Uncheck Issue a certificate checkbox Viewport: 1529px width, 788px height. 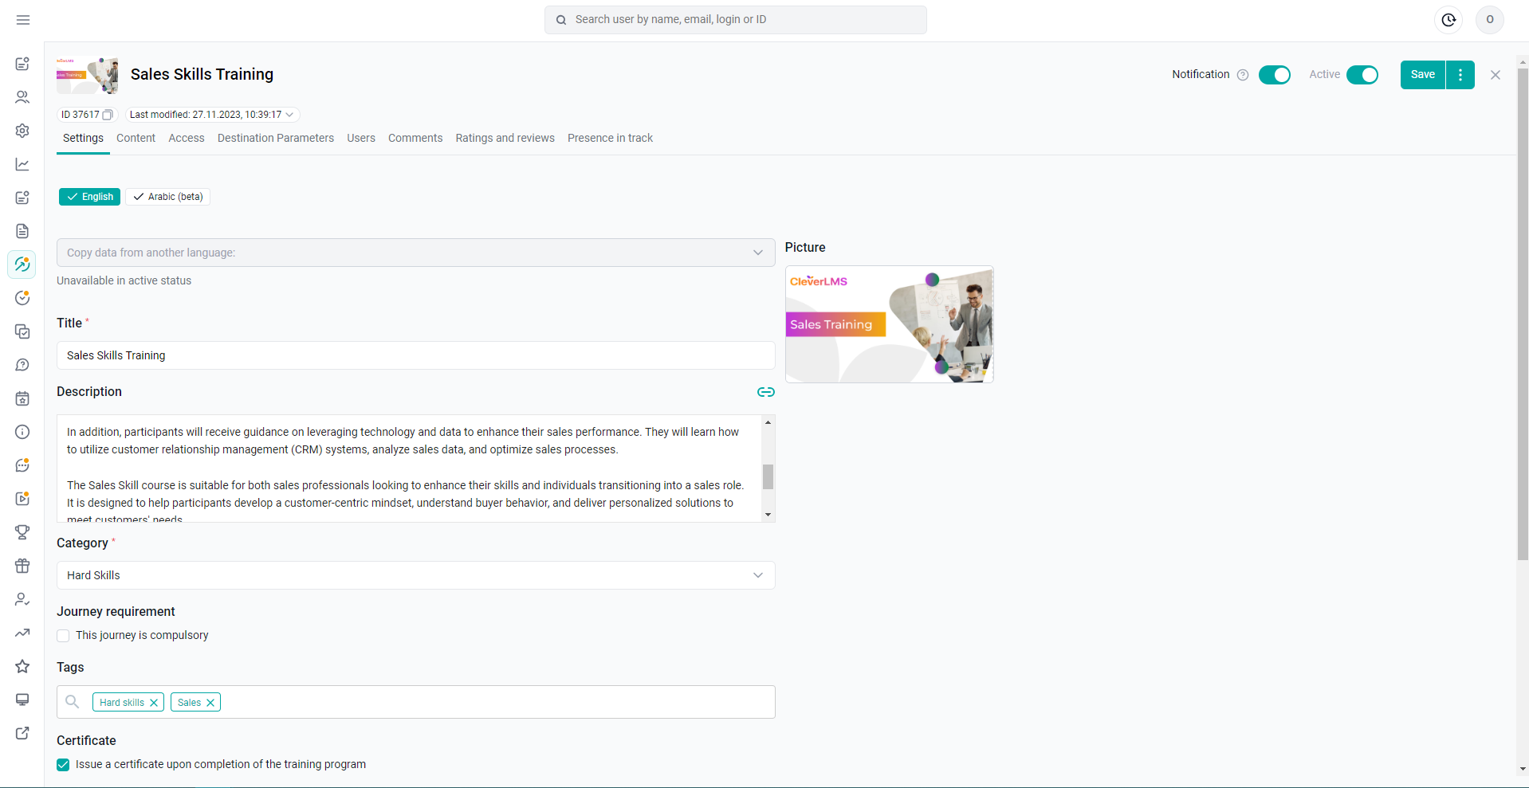point(63,765)
